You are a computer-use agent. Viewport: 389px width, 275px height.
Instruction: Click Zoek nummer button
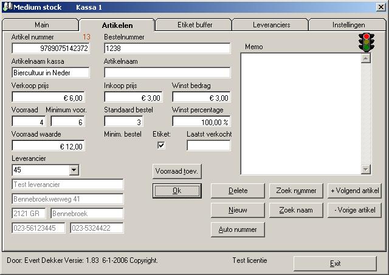pos(296,191)
